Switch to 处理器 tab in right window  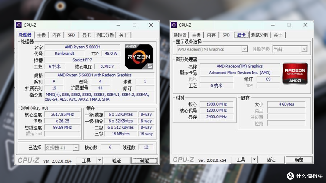click(180, 35)
